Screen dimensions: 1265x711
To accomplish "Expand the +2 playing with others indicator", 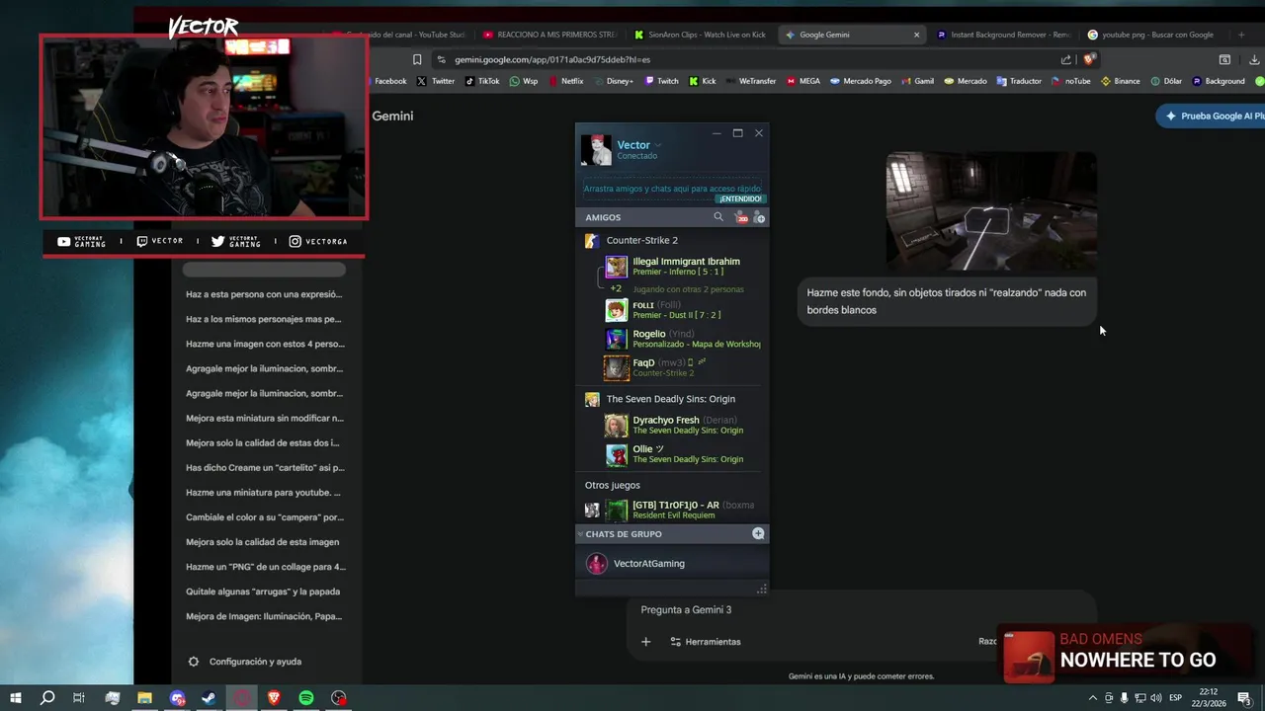I will (x=615, y=289).
